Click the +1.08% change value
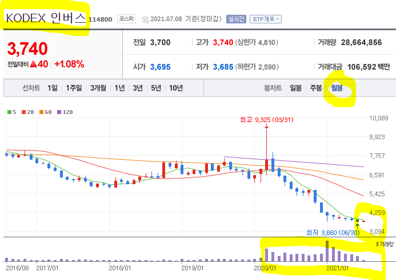The height and width of the screenshot is (280, 396). [x=69, y=64]
